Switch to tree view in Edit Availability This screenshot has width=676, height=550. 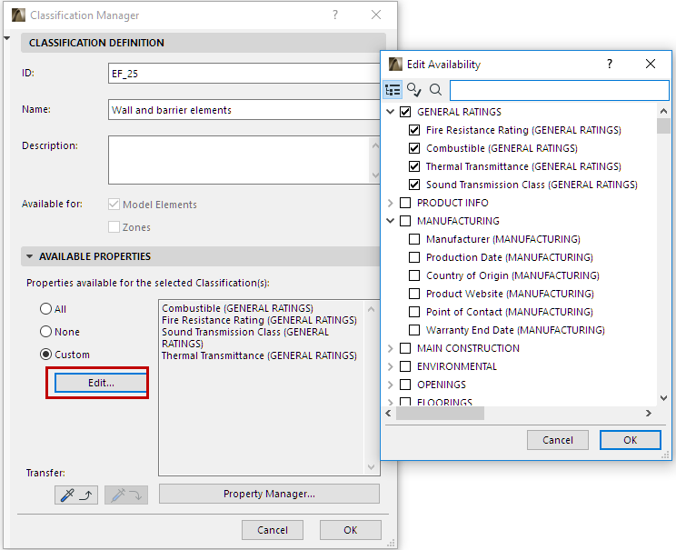click(x=393, y=90)
